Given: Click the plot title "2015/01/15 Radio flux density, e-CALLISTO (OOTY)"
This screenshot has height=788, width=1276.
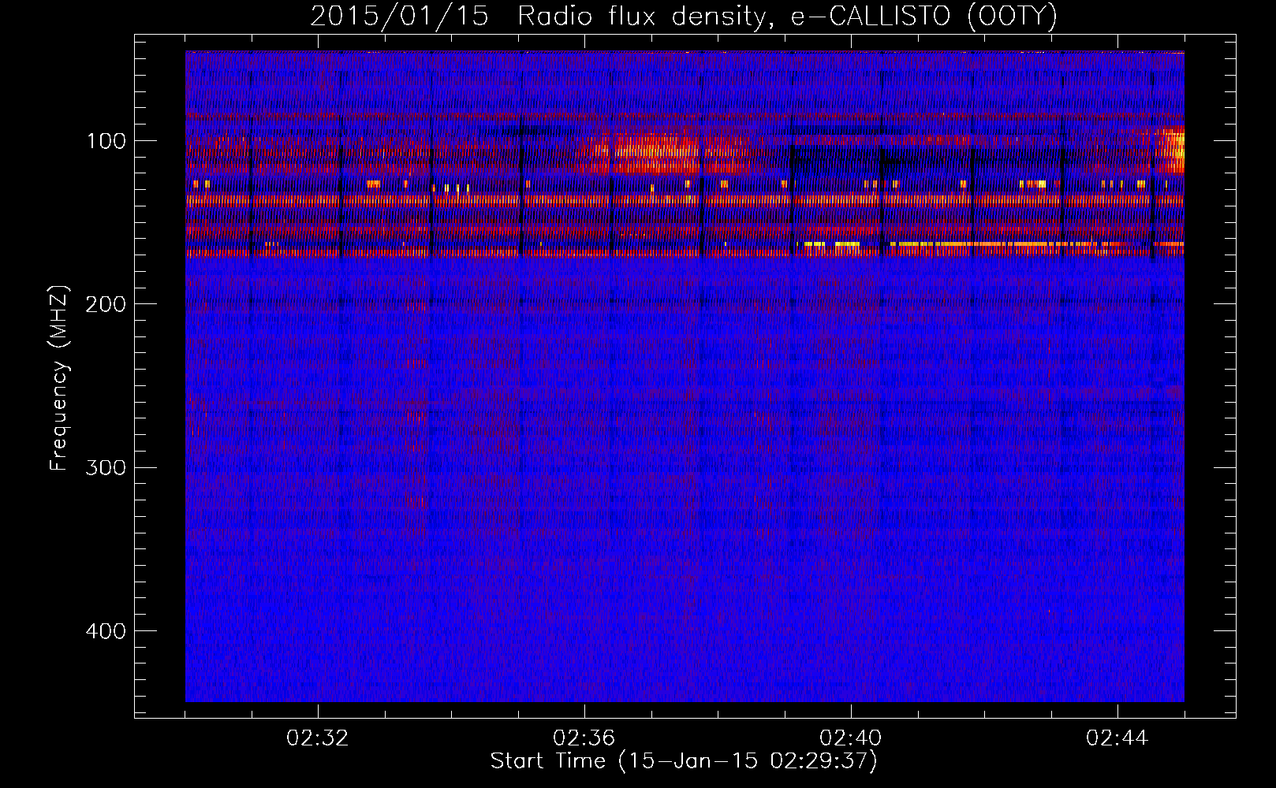Looking at the screenshot, I should (x=684, y=16).
